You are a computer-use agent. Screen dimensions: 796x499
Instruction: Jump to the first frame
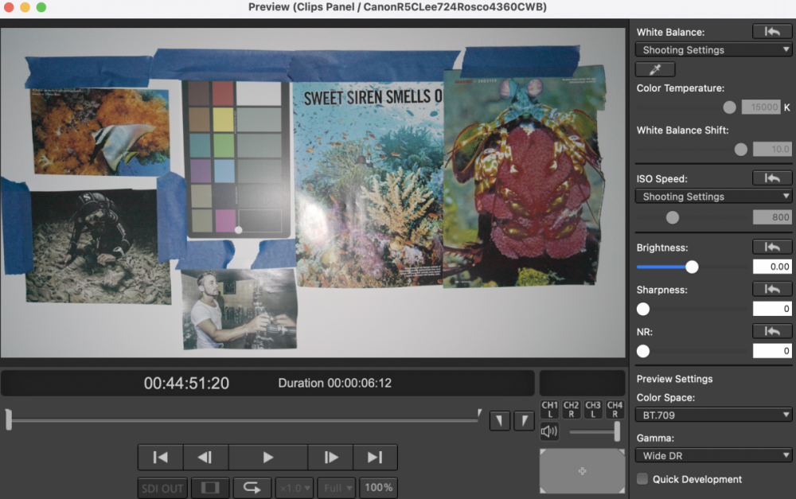pyautogui.click(x=161, y=458)
